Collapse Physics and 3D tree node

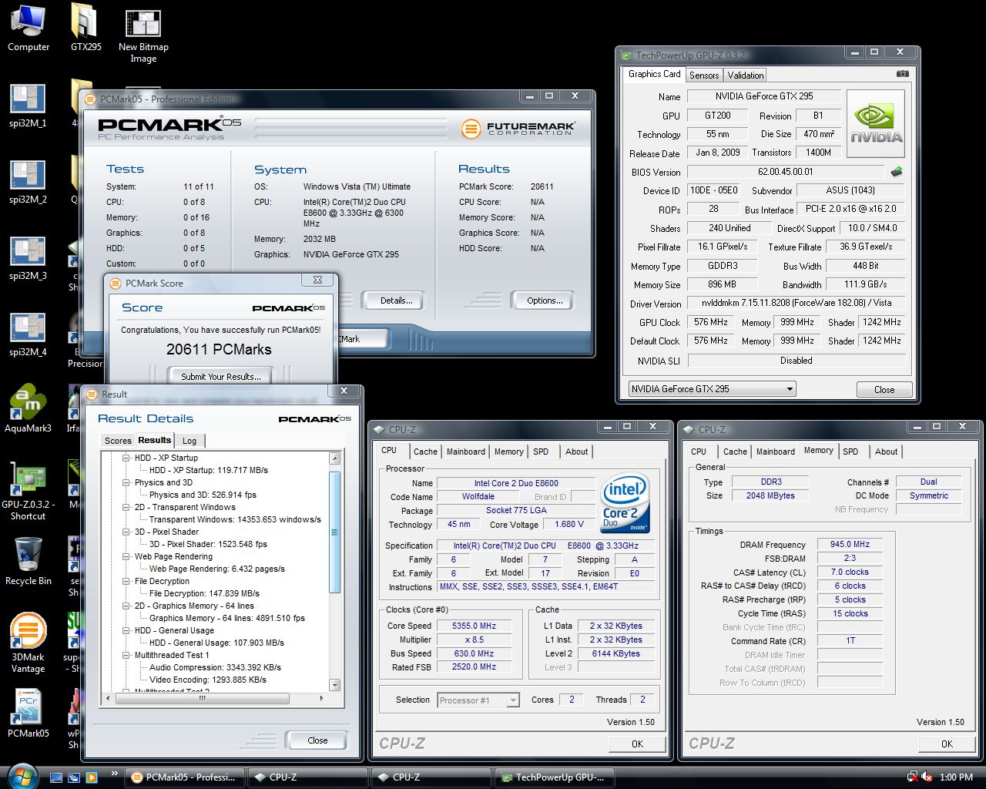(x=126, y=482)
